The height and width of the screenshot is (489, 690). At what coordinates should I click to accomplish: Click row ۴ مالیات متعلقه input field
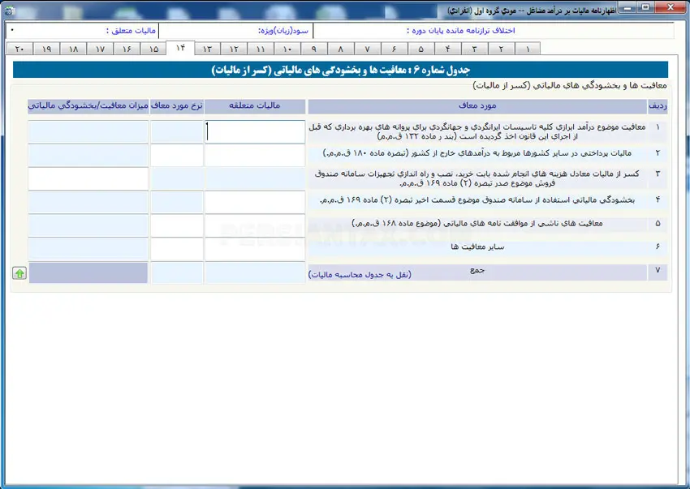[255, 202]
